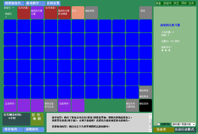Switch to the 任务 tab
The height and width of the screenshot is (134, 198).
tap(192, 3)
